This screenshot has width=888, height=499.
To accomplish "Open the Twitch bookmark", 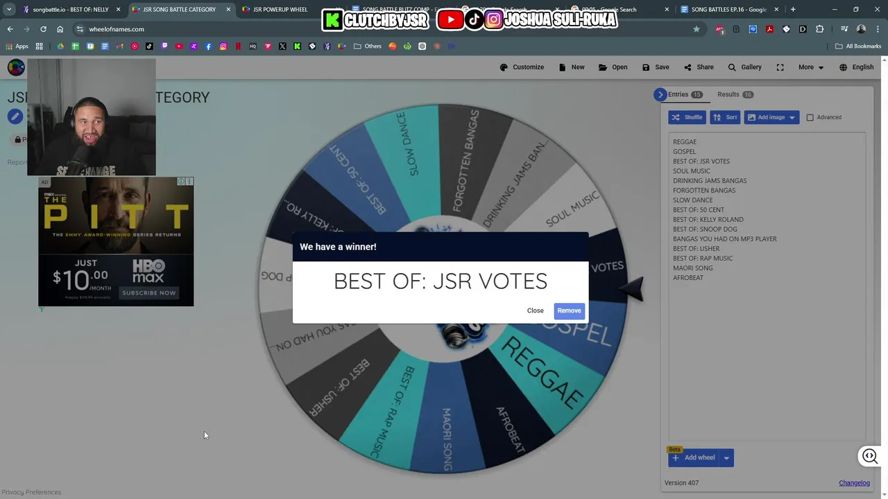I will pos(164,46).
